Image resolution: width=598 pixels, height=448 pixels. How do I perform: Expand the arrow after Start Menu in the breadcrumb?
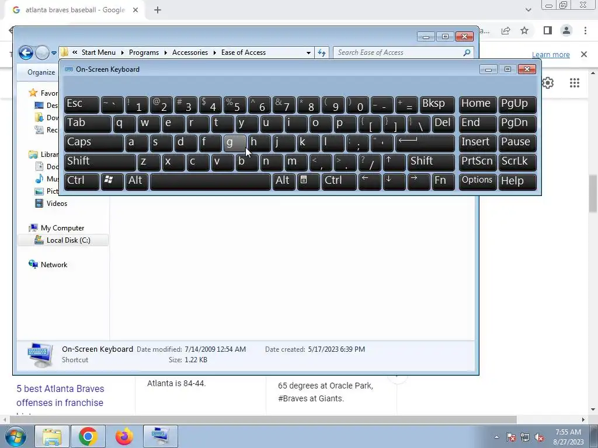[123, 52]
